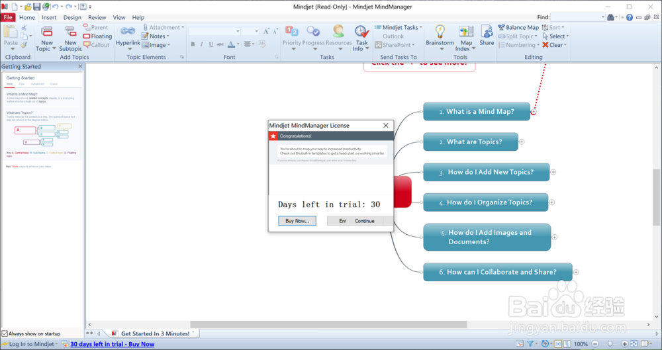Viewport: 662px width, 350px height.
Task: Zoom in with the plus button in status bar
Action: tap(624, 344)
